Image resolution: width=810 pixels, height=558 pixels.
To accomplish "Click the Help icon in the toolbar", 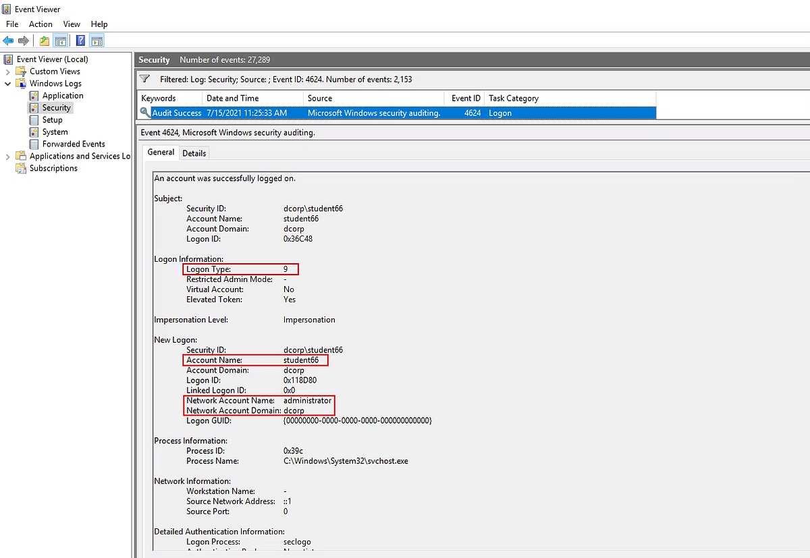I will pyautogui.click(x=80, y=40).
